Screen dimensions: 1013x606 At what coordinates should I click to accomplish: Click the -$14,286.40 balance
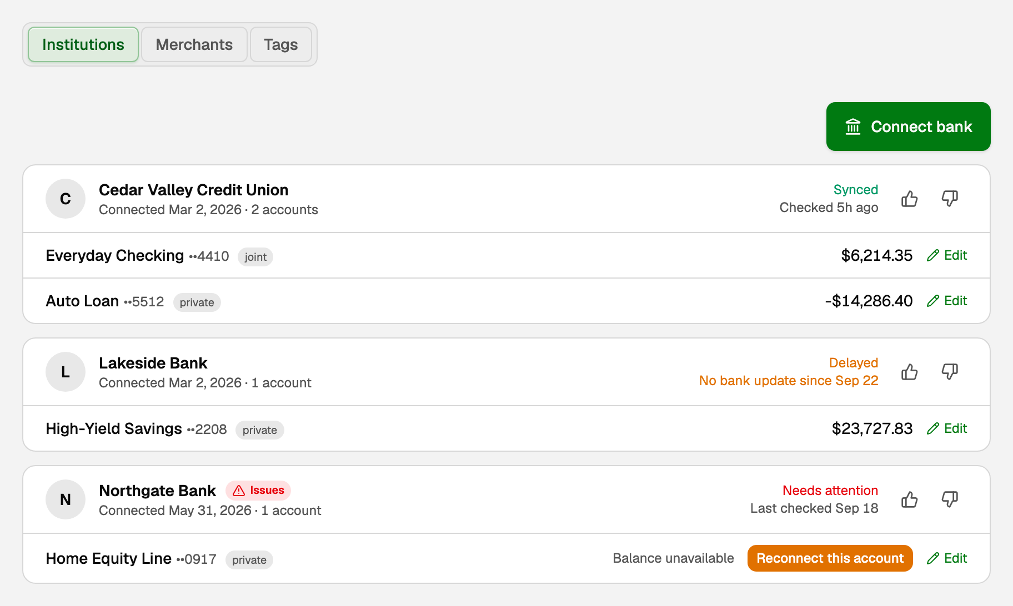[869, 301]
